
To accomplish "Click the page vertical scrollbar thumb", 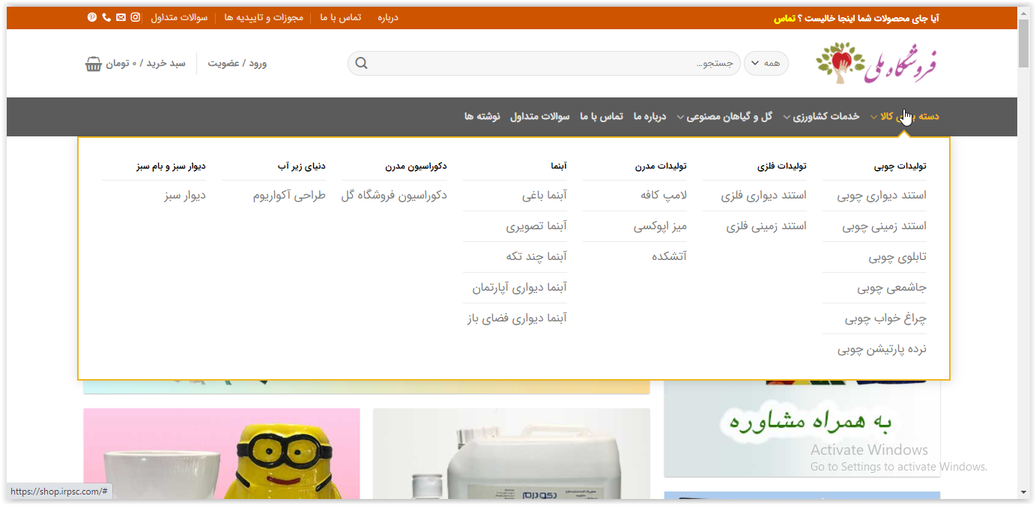I will 1024,45.
